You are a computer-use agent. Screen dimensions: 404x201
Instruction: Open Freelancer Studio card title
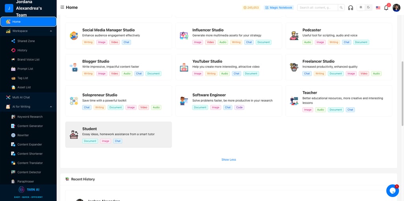click(x=318, y=61)
